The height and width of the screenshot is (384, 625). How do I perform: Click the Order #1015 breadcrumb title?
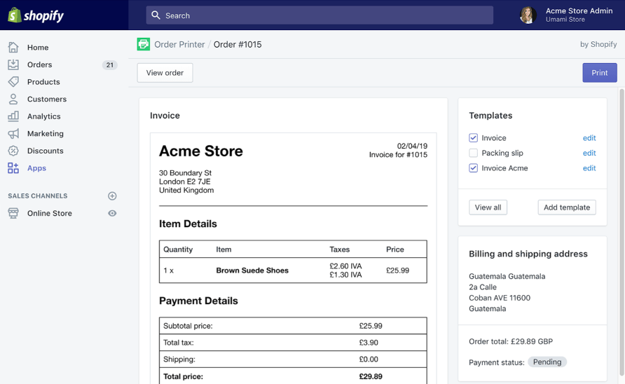[x=238, y=44]
